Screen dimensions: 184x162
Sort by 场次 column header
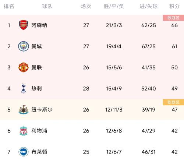86,6
